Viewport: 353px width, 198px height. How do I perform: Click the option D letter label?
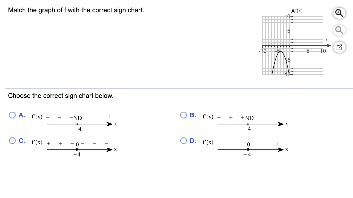[193, 141]
